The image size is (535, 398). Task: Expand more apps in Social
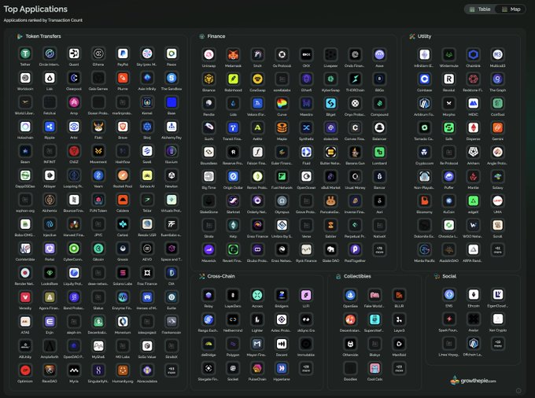tap(498, 344)
